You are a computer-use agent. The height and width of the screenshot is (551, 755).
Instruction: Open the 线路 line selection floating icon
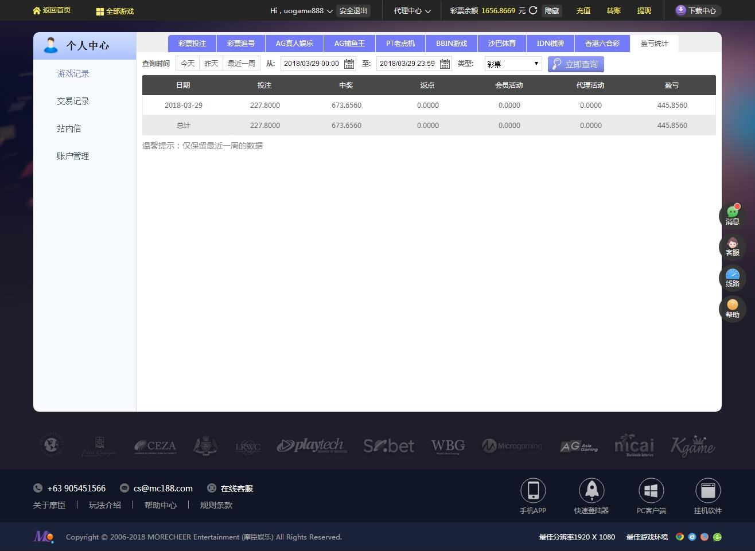click(733, 278)
